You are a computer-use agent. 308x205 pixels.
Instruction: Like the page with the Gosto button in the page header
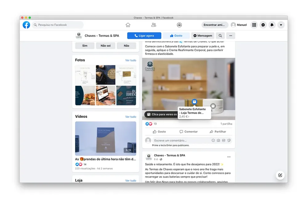coord(176,36)
